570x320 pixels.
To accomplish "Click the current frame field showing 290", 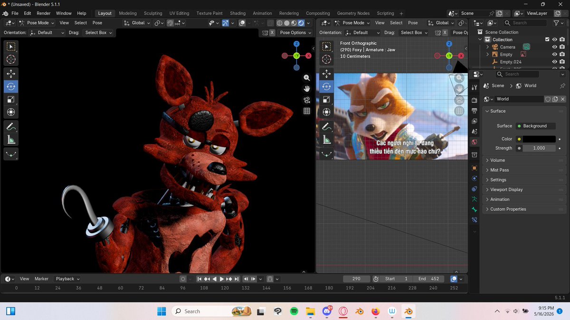I will (x=356, y=279).
